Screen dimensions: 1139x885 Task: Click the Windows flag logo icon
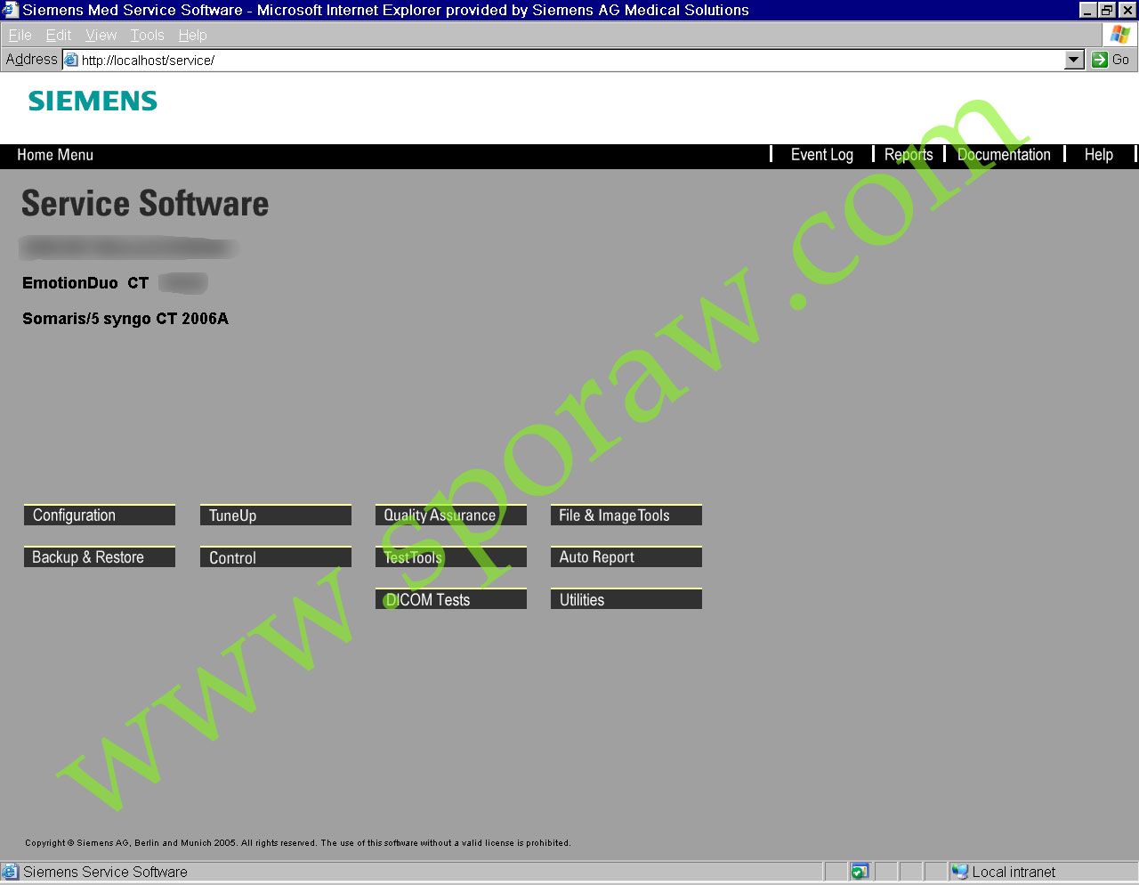pyautogui.click(x=1119, y=35)
